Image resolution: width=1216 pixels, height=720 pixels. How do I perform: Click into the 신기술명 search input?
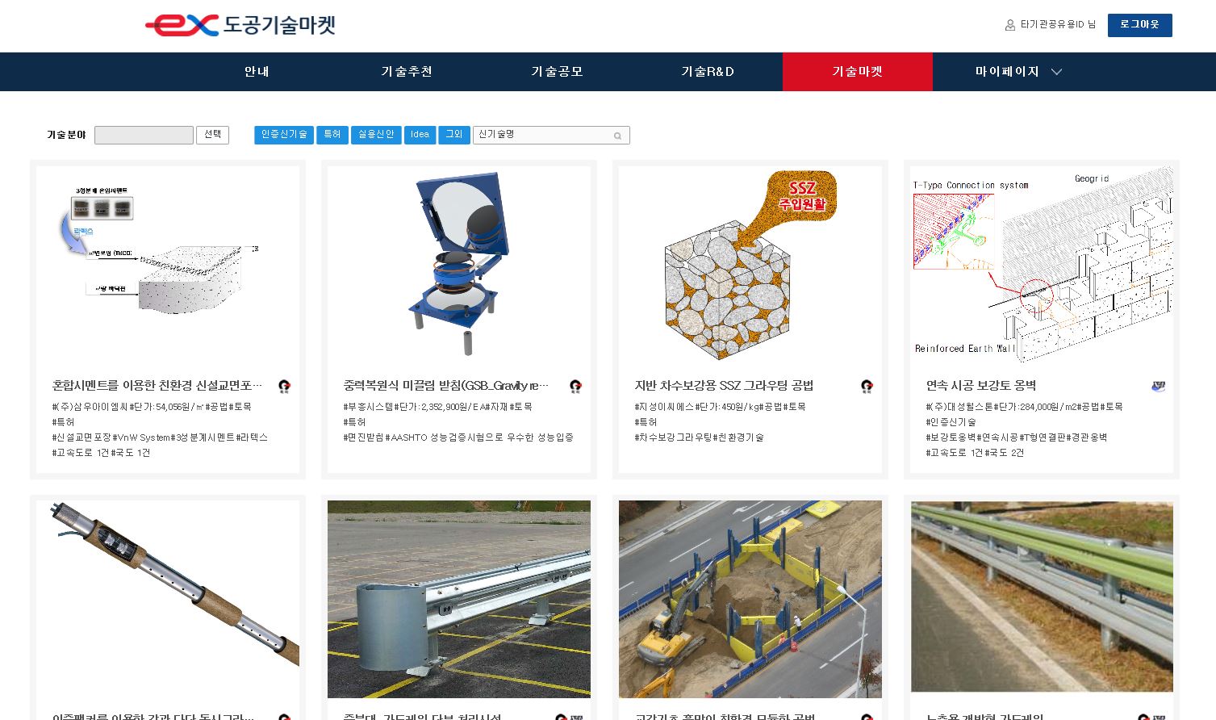click(x=542, y=135)
